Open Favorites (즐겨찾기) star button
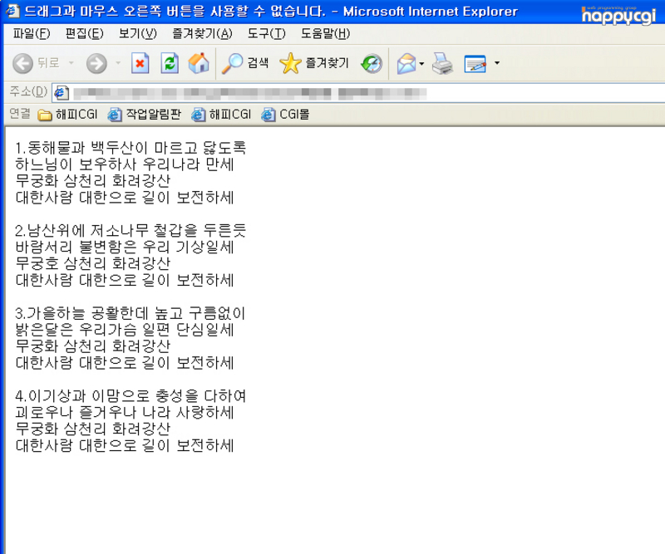Viewport: 665px width, 554px height. click(314, 64)
